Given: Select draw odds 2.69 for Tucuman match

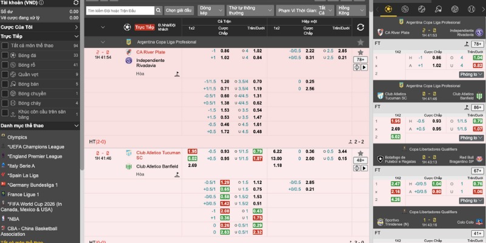Looking at the screenshot, I should click(192, 165).
